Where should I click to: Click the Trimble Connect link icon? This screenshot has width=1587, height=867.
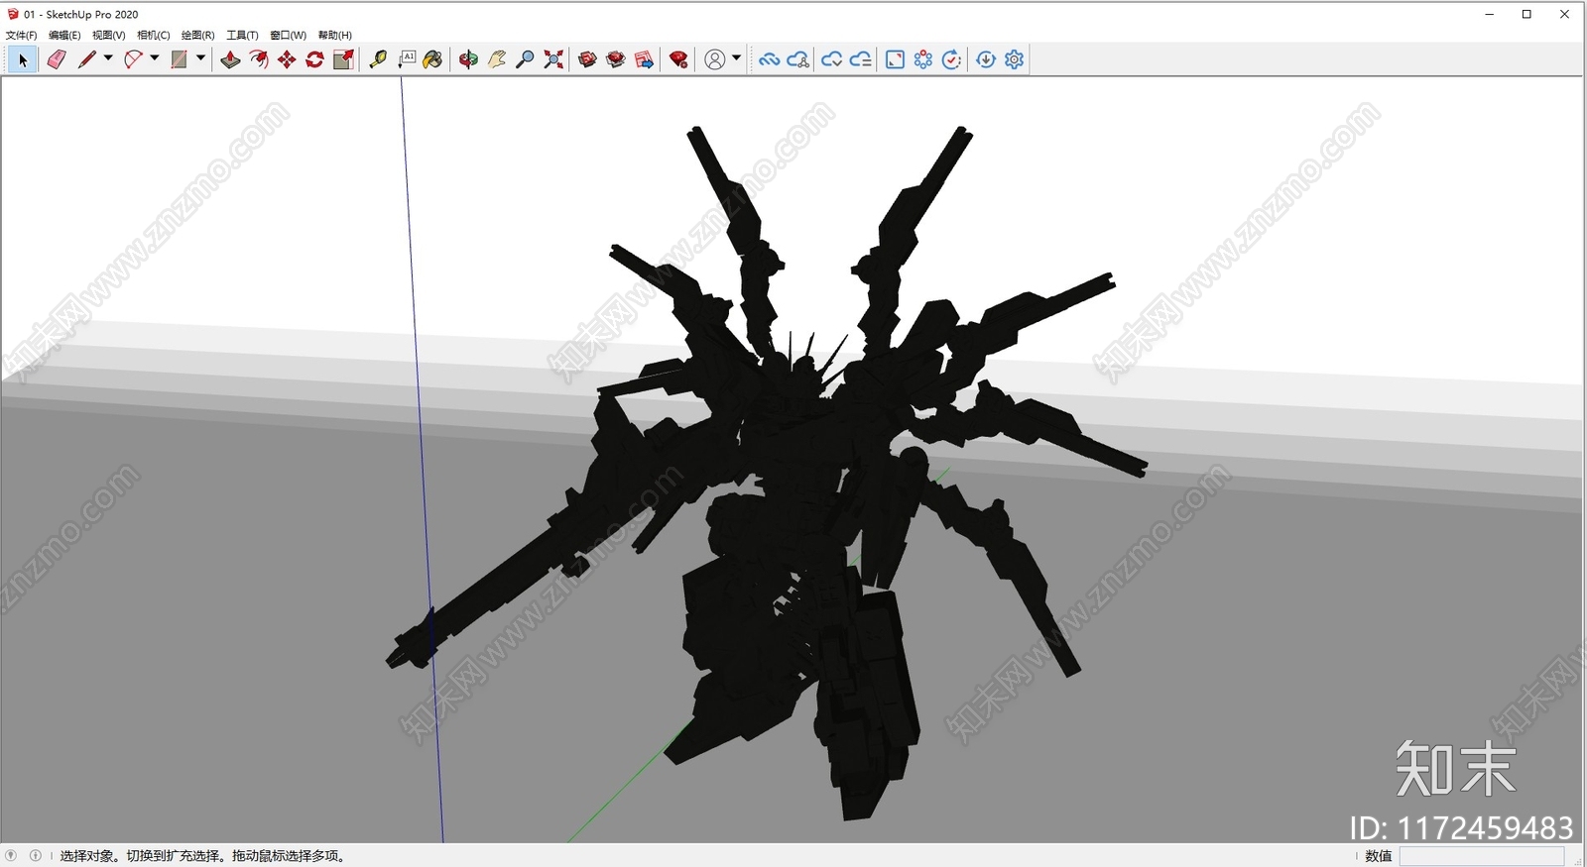769,59
